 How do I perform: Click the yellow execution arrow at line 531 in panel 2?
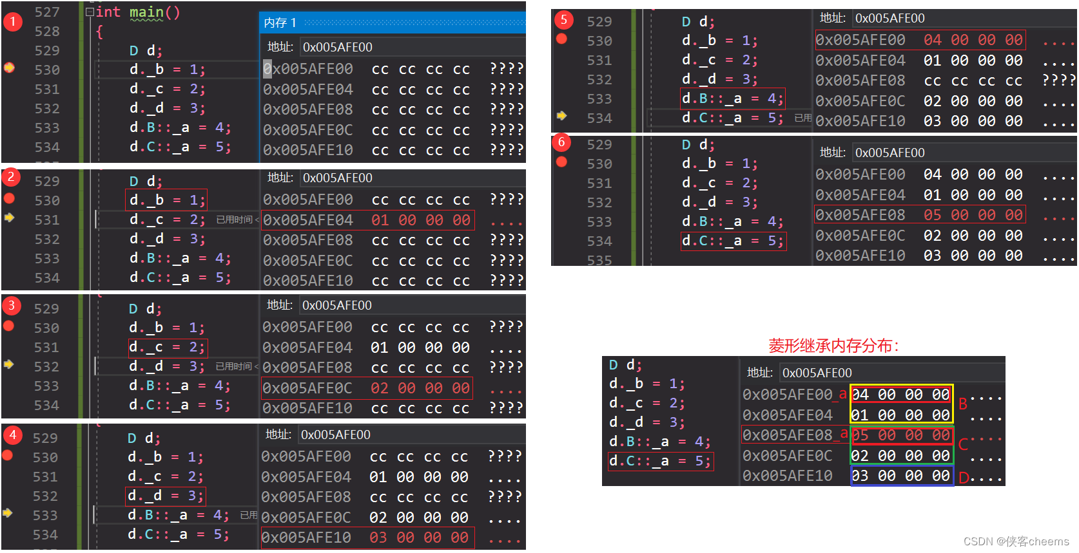pyautogui.click(x=9, y=218)
